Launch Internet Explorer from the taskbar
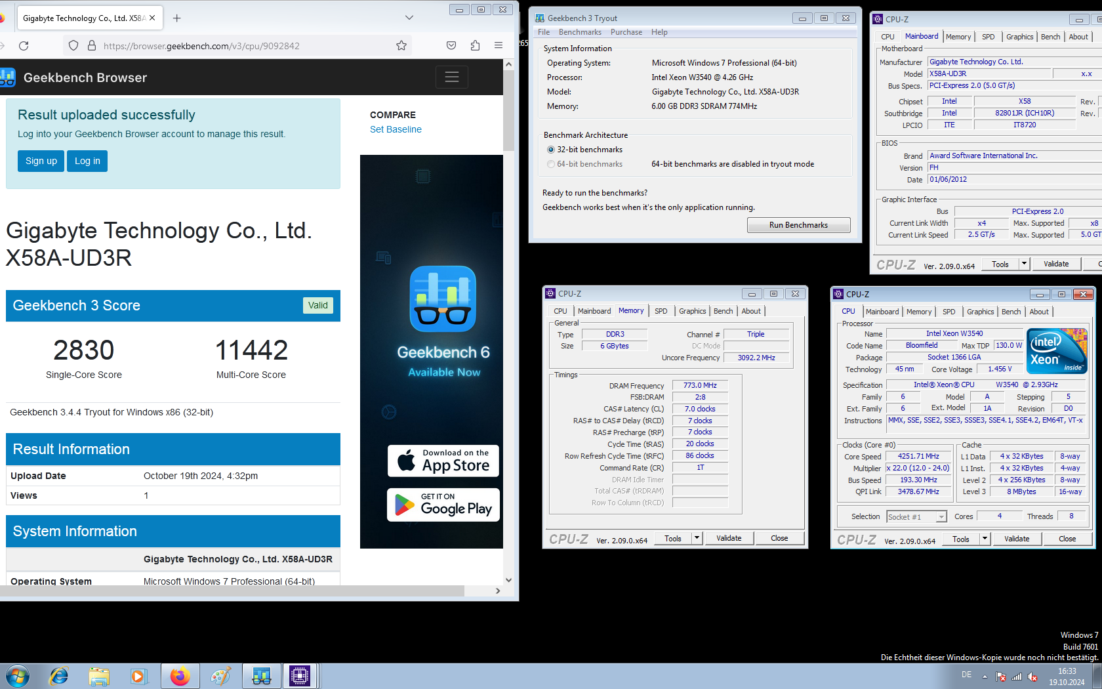The height and width of the screenshot is (689, 1102). pos(59,676)
